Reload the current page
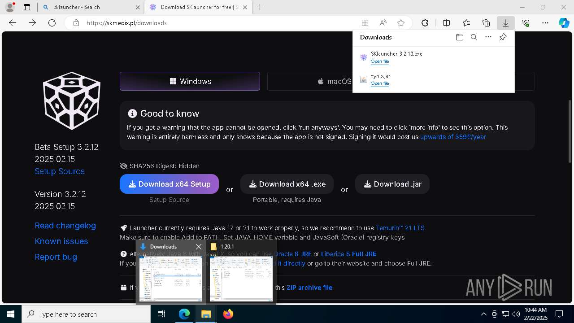This screenshot has height=323, width=574. point(52,23)
